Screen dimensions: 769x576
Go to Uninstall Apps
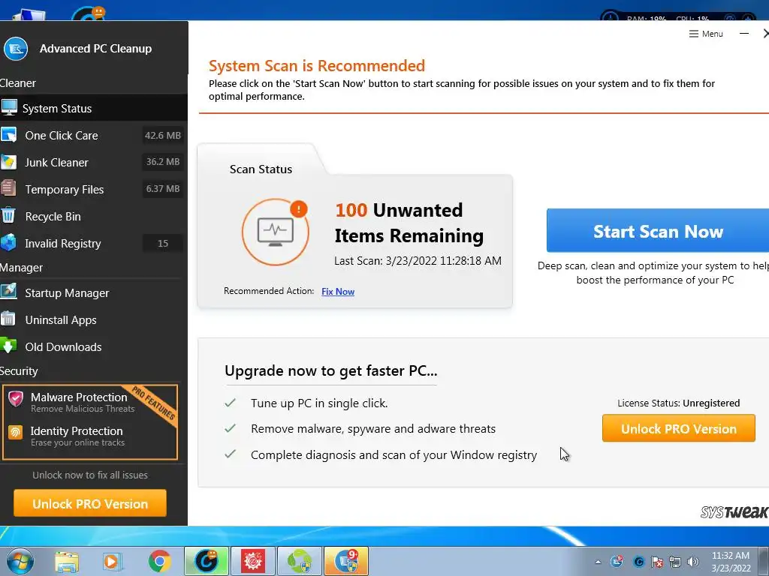tap(94, 319)
